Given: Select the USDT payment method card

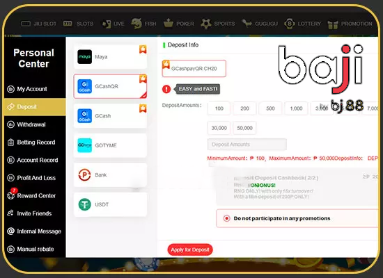Looking at the screenshot, I should point(110,204).
